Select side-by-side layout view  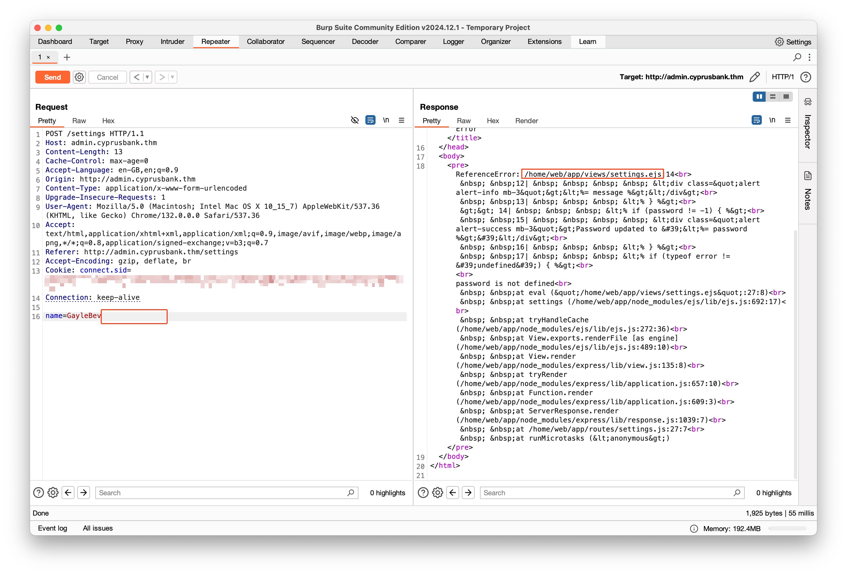click(759, 96)
